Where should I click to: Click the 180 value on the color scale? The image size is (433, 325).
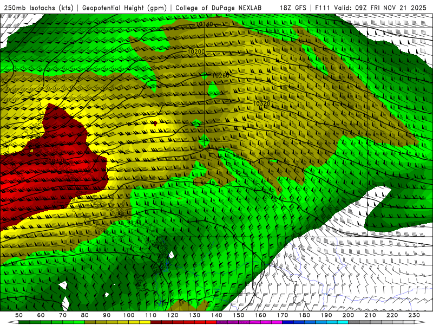[305, 315]
